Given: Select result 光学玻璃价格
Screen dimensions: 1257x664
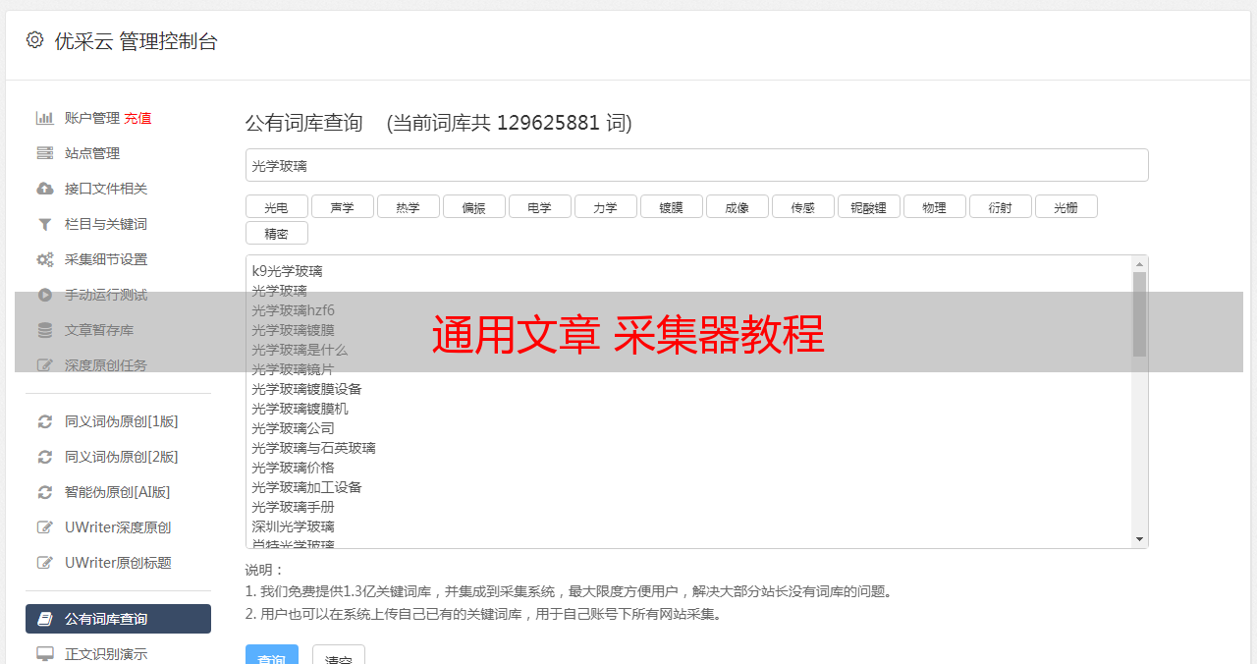Looking at the screenshot, I should [x=293, y=468].
